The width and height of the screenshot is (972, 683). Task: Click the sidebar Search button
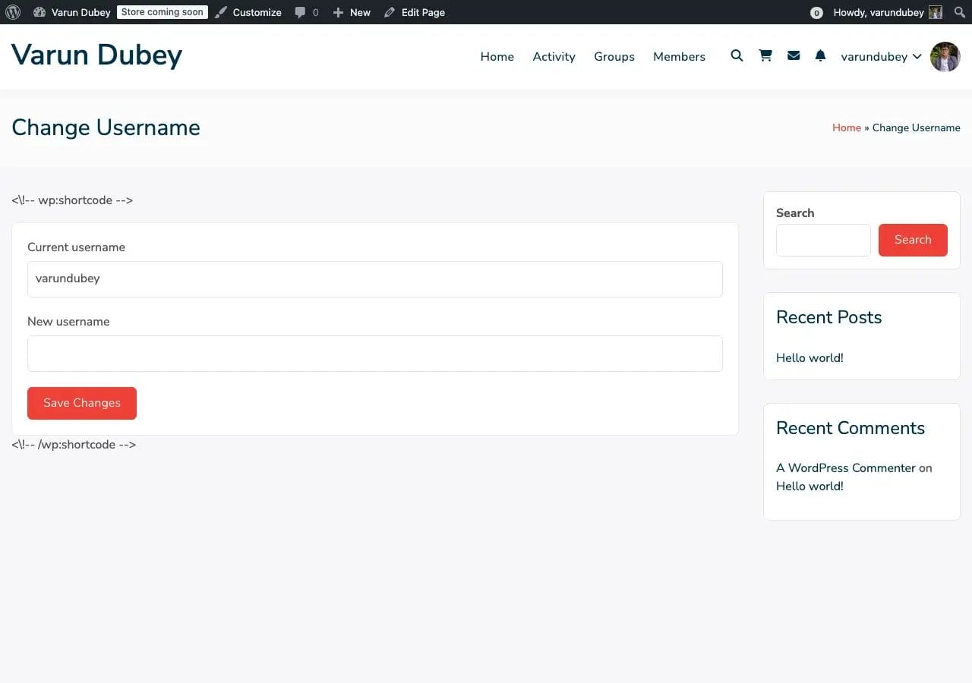tap(912, 240)
